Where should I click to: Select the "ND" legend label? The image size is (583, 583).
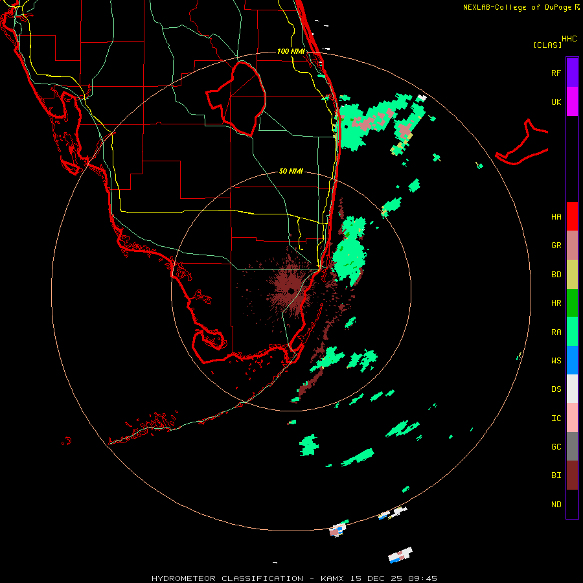coord(556,505)
